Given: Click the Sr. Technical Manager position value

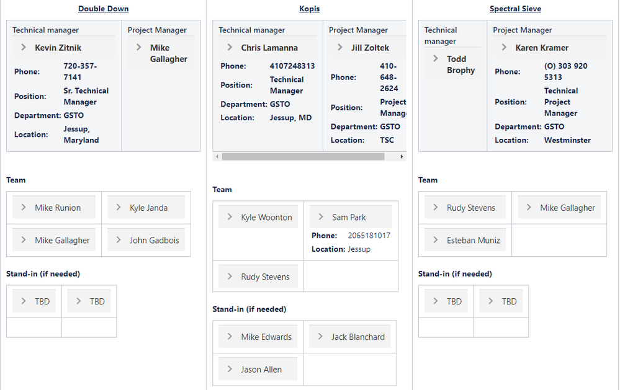Looking at the screenshot, I should (x=86, y=96).
